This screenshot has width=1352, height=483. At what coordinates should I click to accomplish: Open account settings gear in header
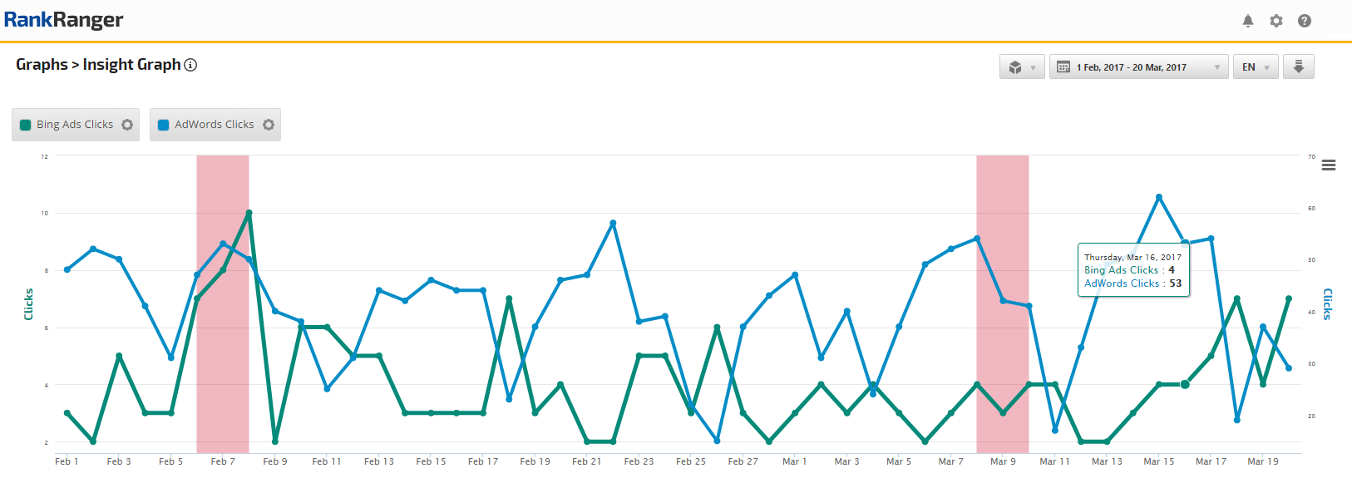coord(1276,21)
